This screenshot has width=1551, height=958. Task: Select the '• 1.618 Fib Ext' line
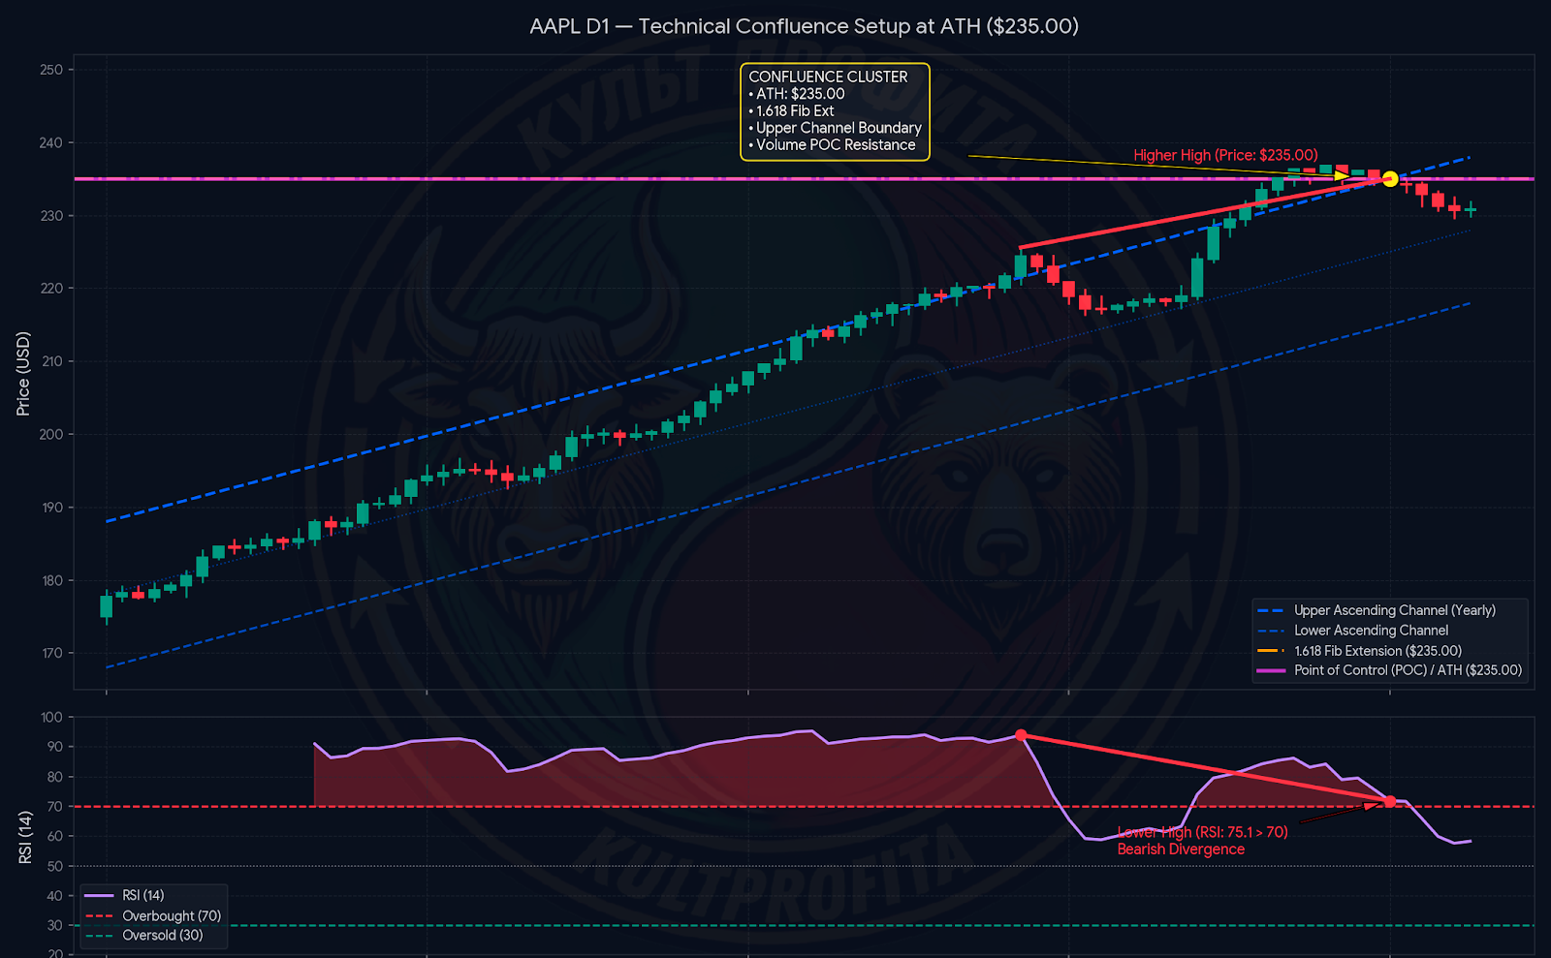(791, 110)
